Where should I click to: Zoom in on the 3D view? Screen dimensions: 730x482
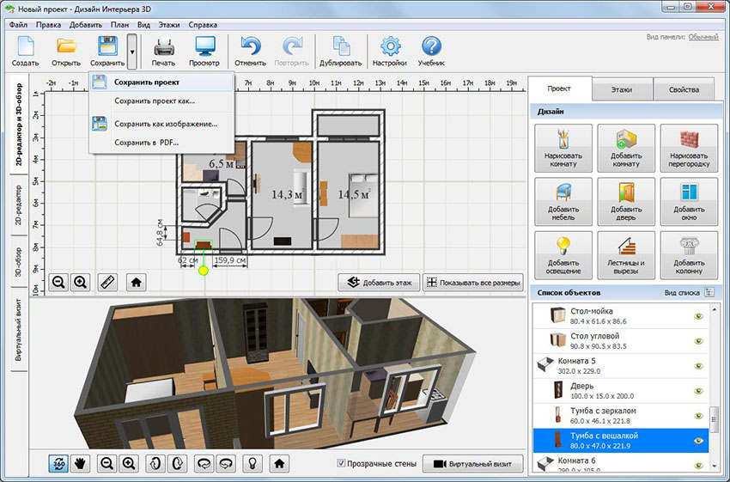(x=129, y=463)
